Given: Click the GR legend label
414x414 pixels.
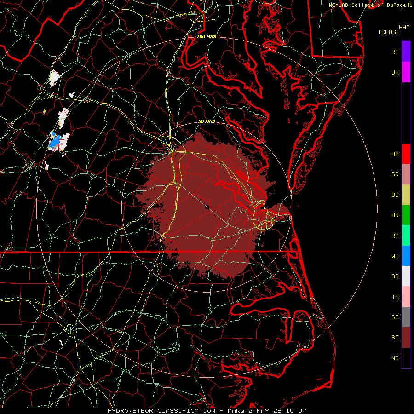Looking at the screenshot, I should 395,174.
